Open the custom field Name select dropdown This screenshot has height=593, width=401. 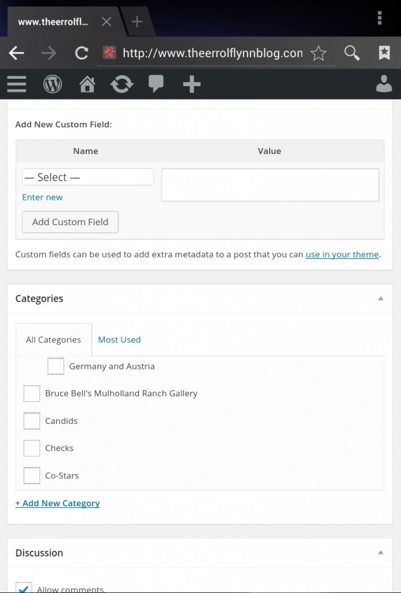(88, 177)
